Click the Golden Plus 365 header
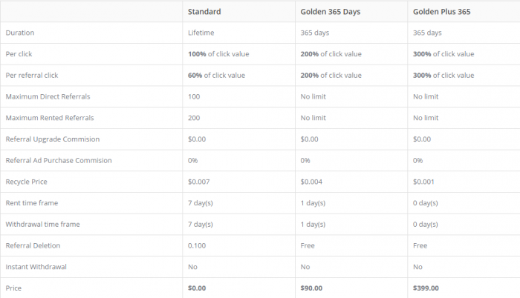Screen dimensions: 520x298 point(441,12)
